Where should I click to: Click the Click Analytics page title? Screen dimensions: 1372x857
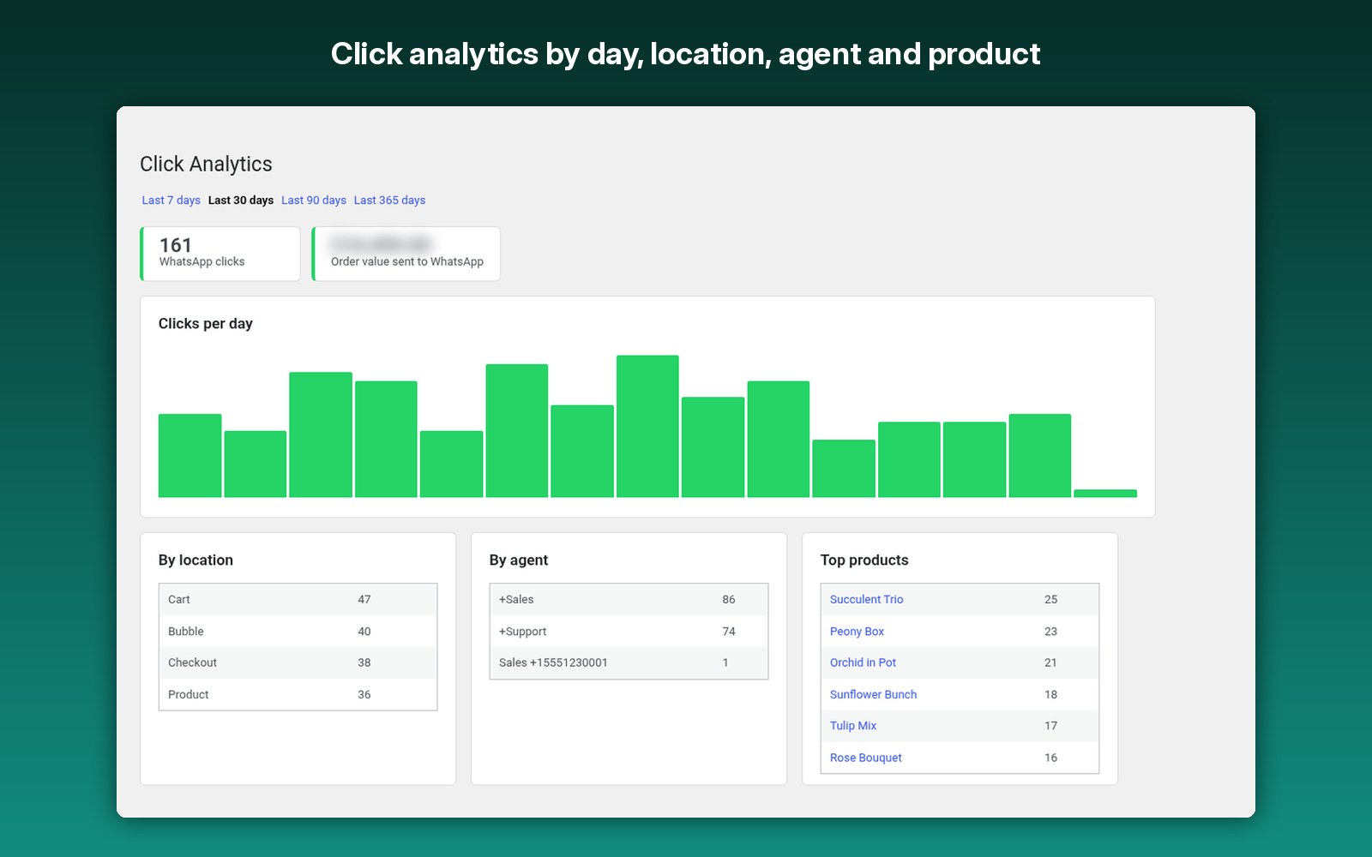click(206, 165)
